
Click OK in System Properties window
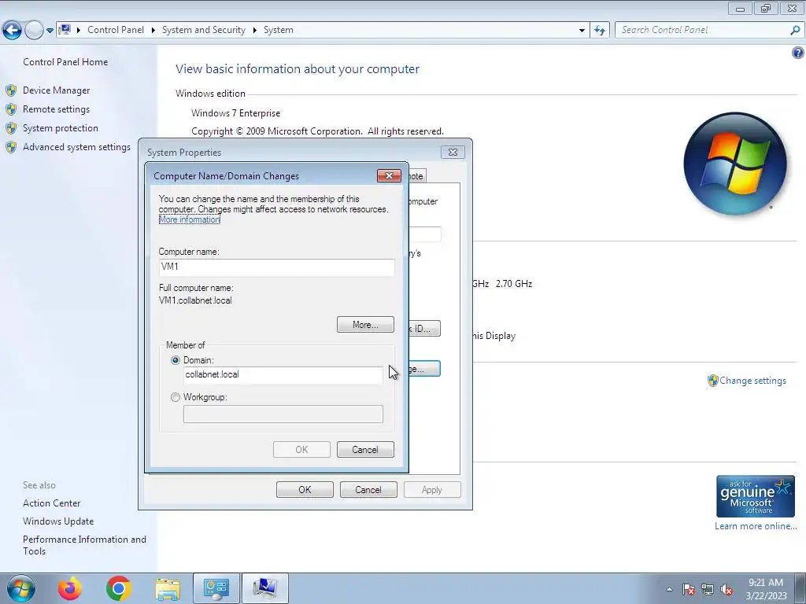point(305,490)
